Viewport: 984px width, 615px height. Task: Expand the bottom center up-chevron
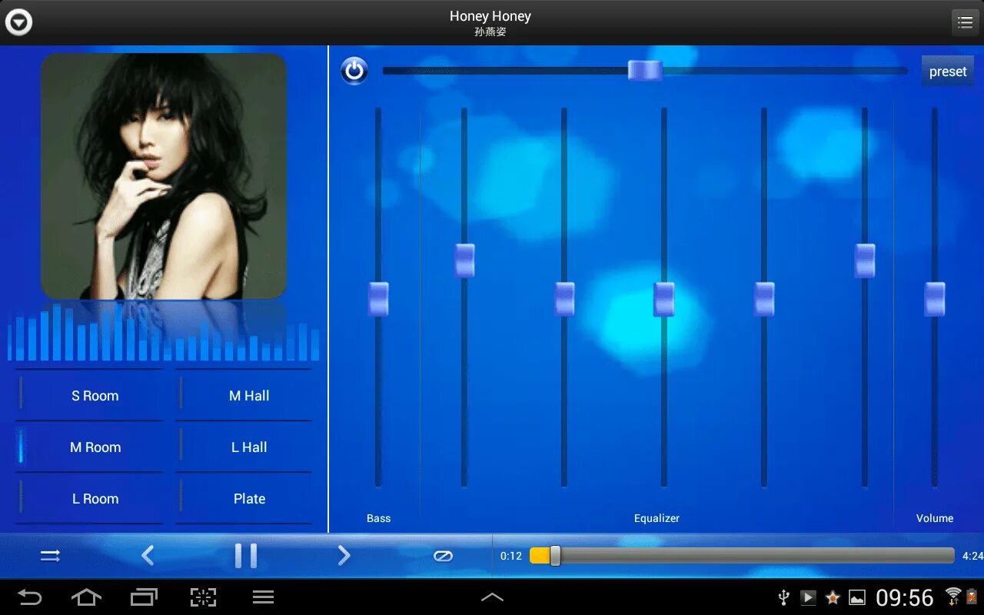492,597
